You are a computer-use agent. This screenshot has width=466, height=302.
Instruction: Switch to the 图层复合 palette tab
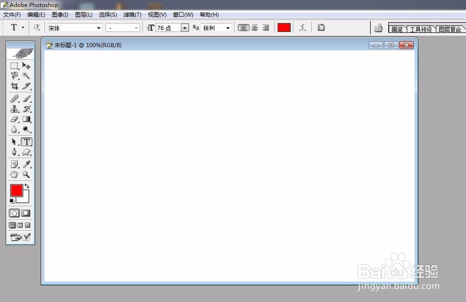point(450,29)
